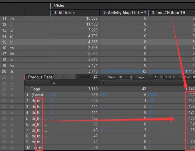Select breakdown row 9 with value 41

point(36,142)
